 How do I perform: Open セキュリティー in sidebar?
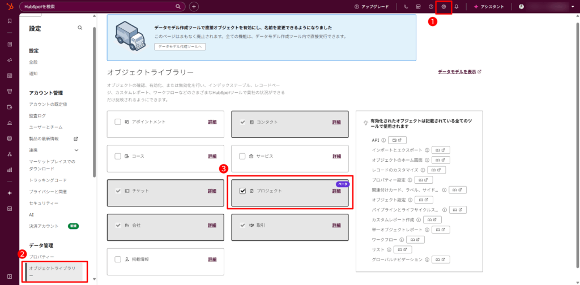[x=44, y=203]
